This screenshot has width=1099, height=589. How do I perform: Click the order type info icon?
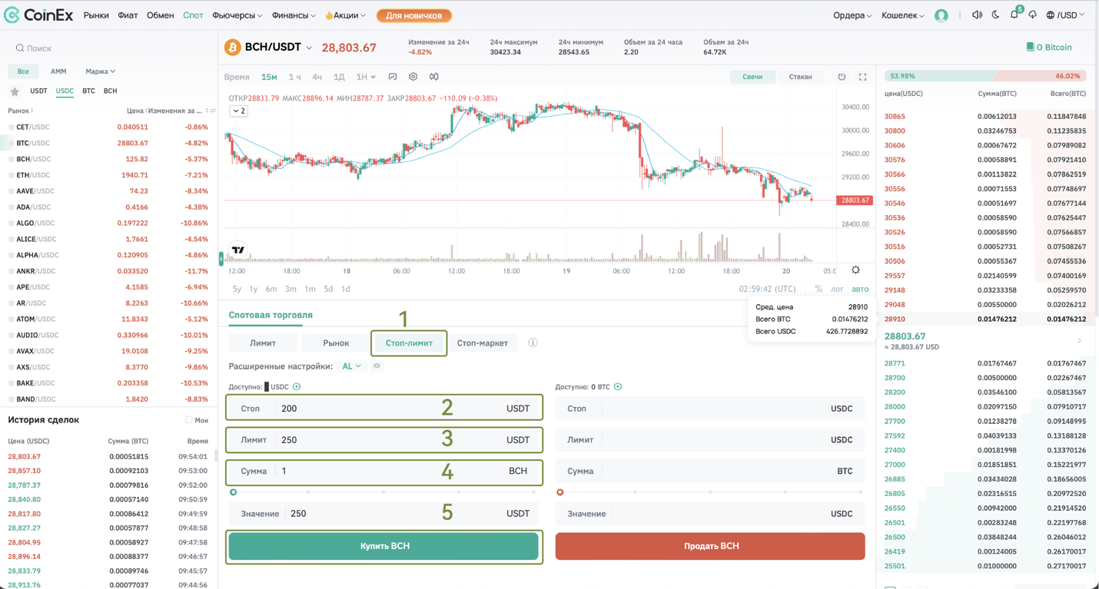click(533, 342)
